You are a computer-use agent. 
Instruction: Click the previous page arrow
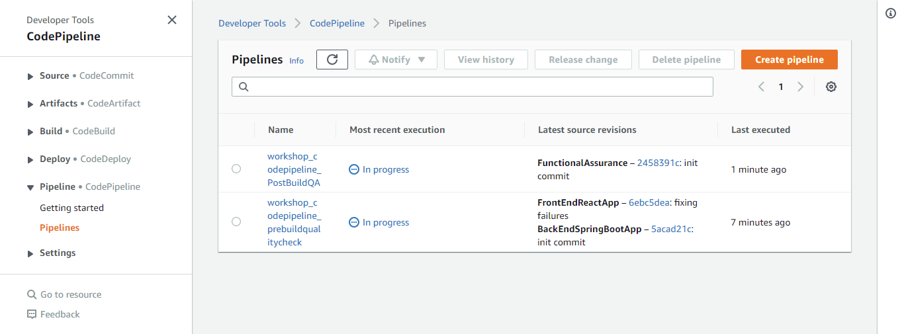(762, 87)
